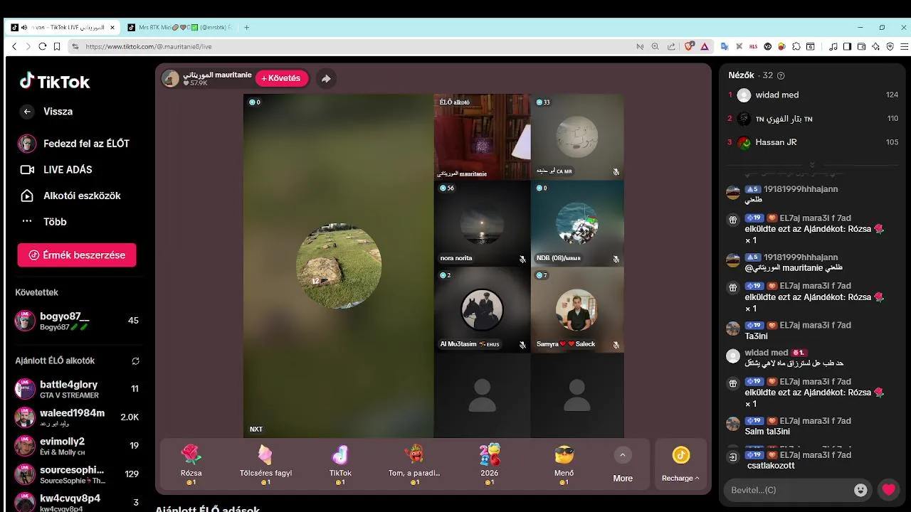Click the share page icon in address bar
The height and width of the screenshot is (512, 911).
(671, 46)
